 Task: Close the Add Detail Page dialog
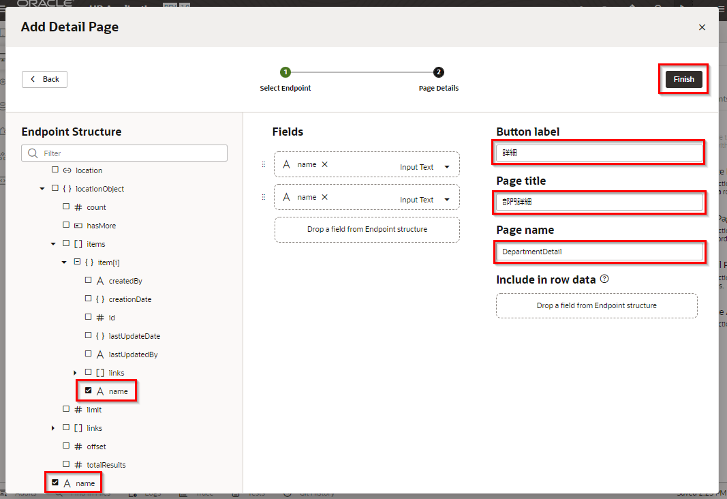702,27
